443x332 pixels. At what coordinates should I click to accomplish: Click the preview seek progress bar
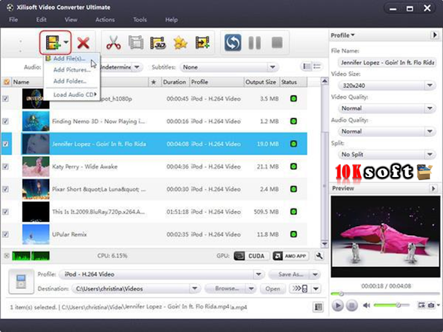(x=386, y=294)
